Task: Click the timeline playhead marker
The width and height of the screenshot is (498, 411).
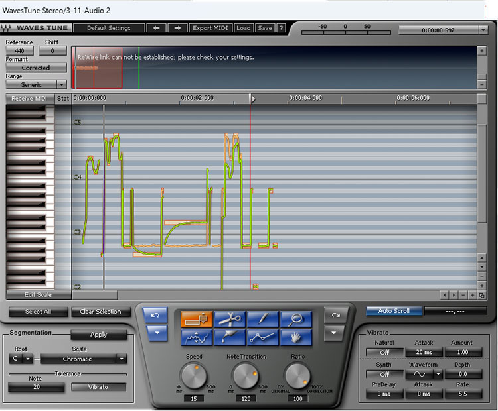Action: [252, 99]
